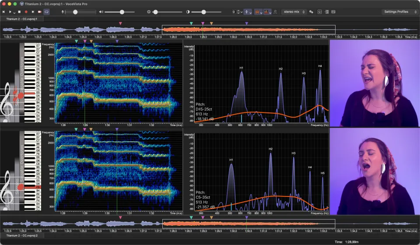This screenshot has height=245, width=420.
Task: Click the H5 peak label in the lower spectrum
Action: tap(322, 173)
